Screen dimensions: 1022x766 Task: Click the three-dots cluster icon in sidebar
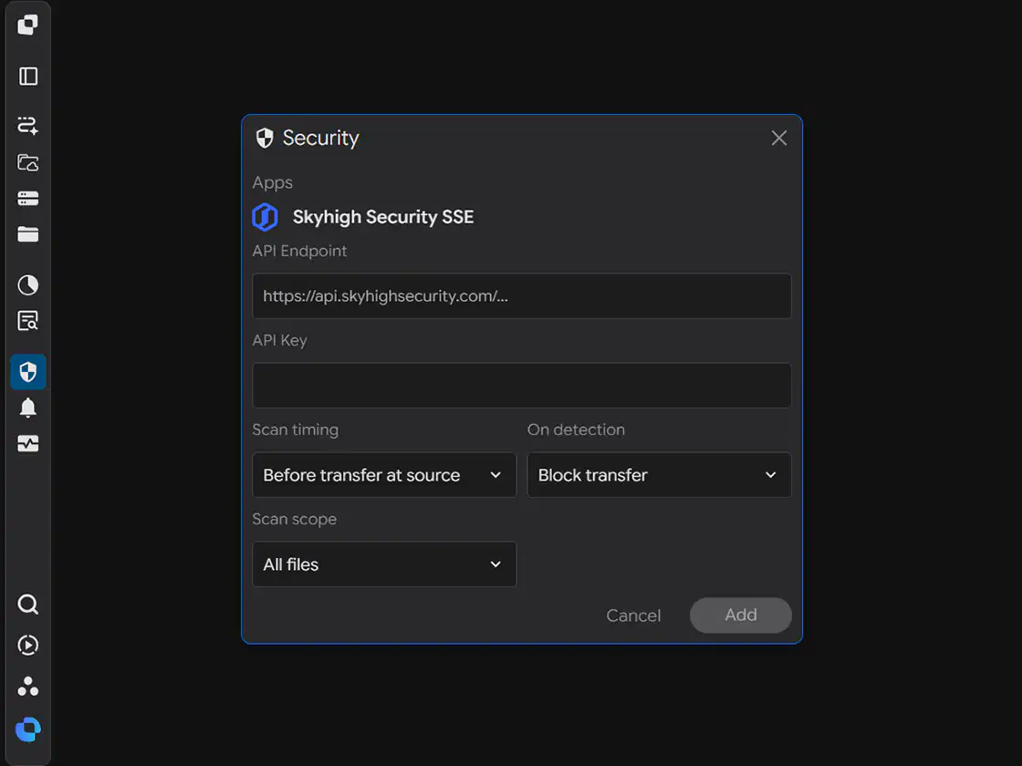pos(28,686)
